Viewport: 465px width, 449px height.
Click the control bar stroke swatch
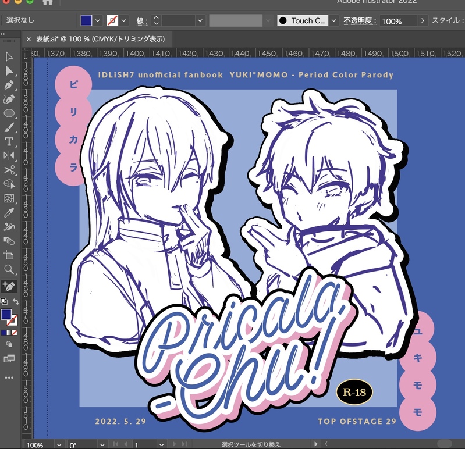tap(112, 20)
